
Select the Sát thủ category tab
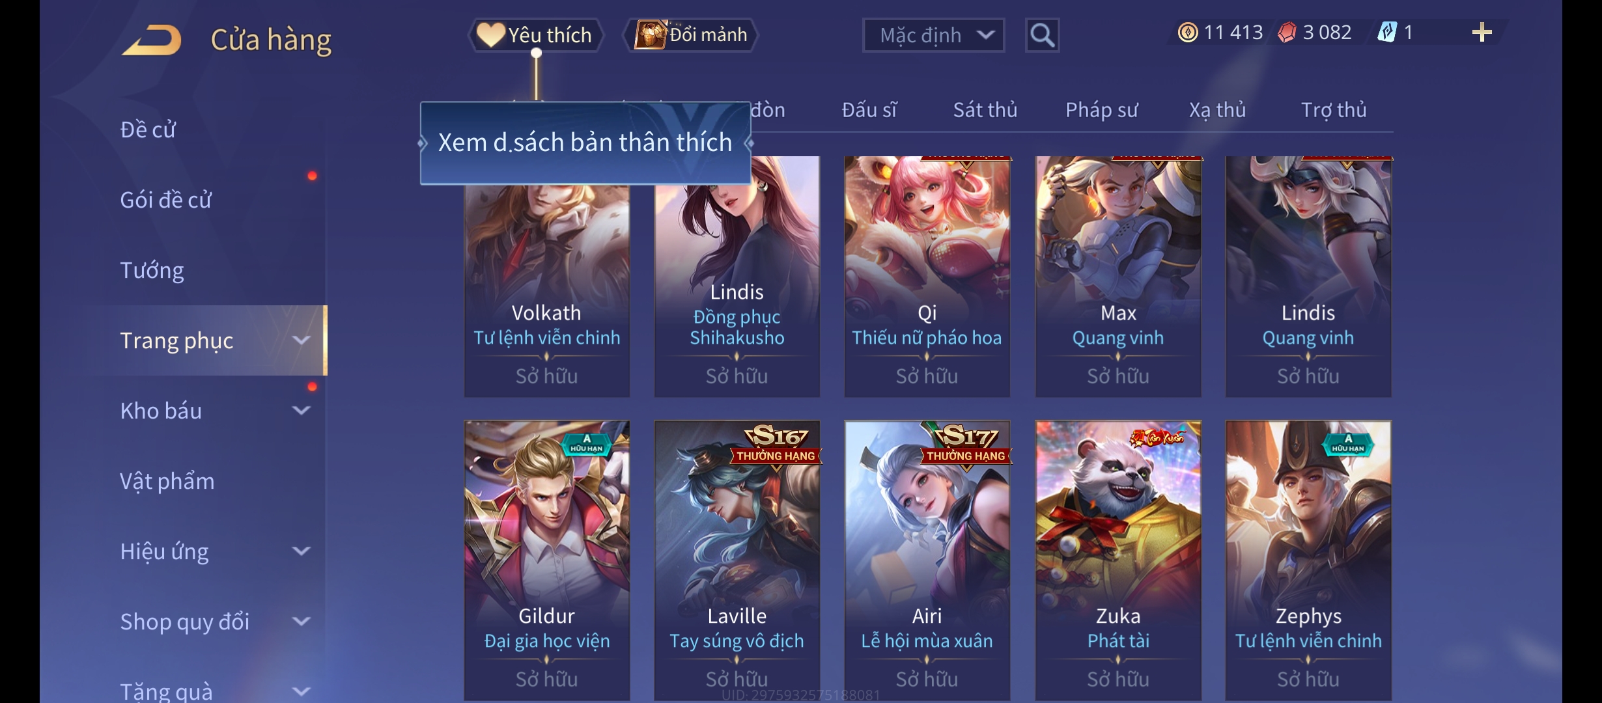point(985,110)
